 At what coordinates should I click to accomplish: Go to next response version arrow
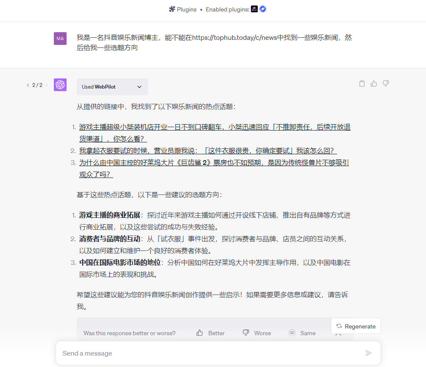[x=47, y=85]
